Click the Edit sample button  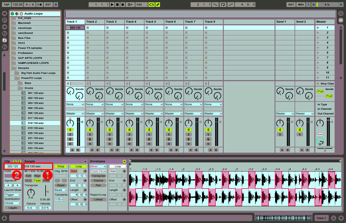28,176
